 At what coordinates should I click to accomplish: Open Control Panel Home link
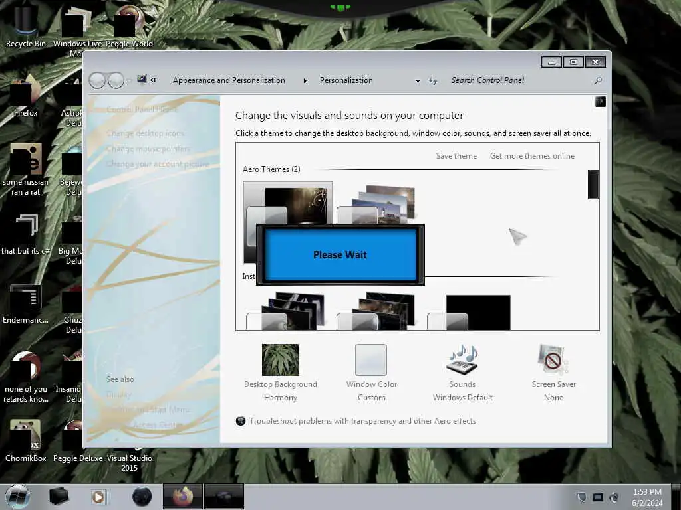click(142, 110)
